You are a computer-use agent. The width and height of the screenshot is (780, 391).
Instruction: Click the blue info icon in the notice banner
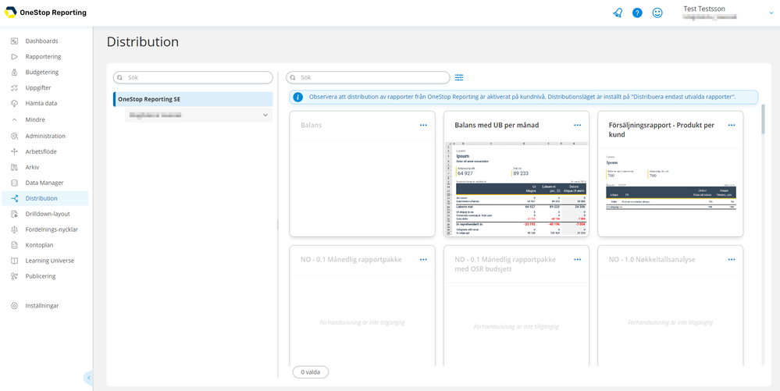pos(298,97)
